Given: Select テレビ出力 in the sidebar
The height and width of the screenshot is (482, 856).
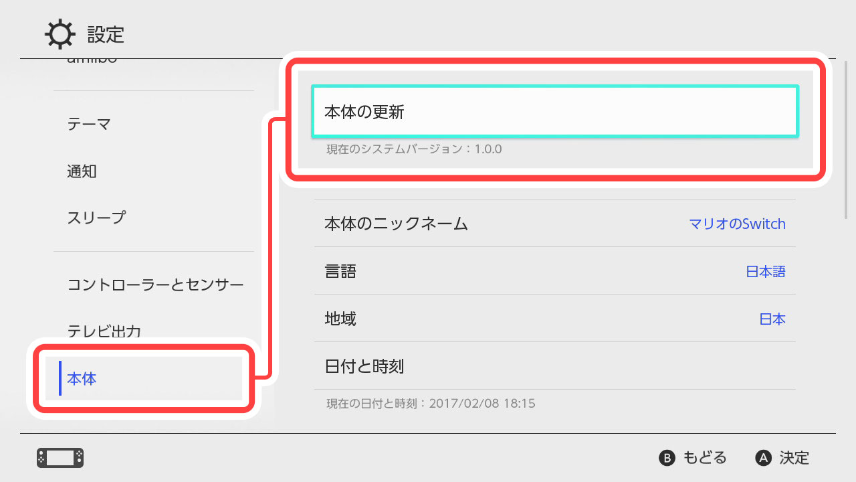Looking at the screenshot, I should coord(104,331).
